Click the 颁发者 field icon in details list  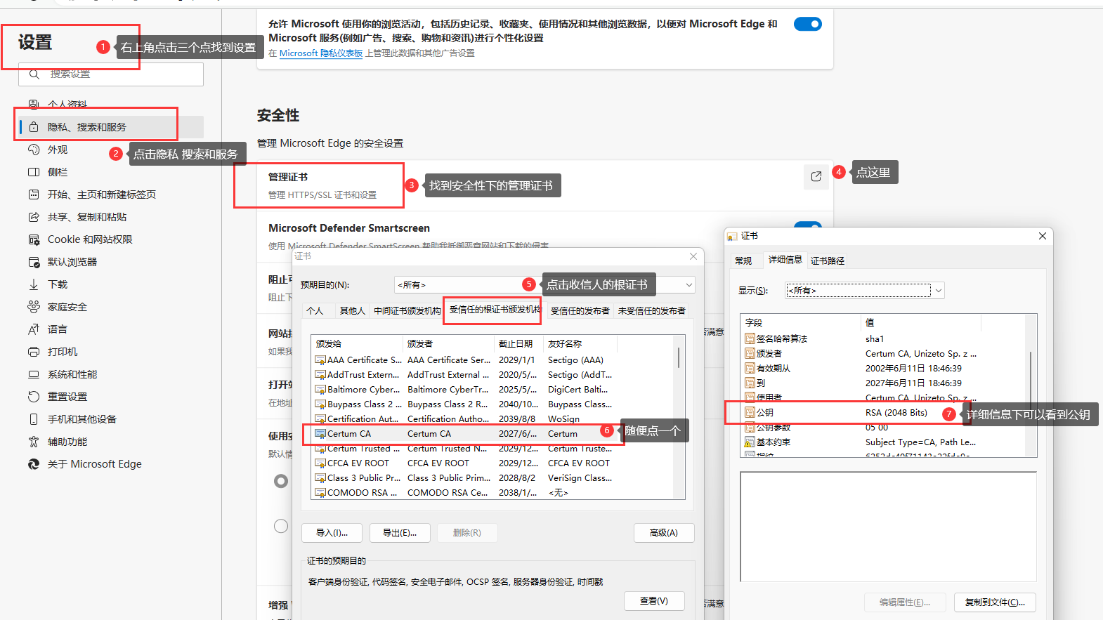750,353
